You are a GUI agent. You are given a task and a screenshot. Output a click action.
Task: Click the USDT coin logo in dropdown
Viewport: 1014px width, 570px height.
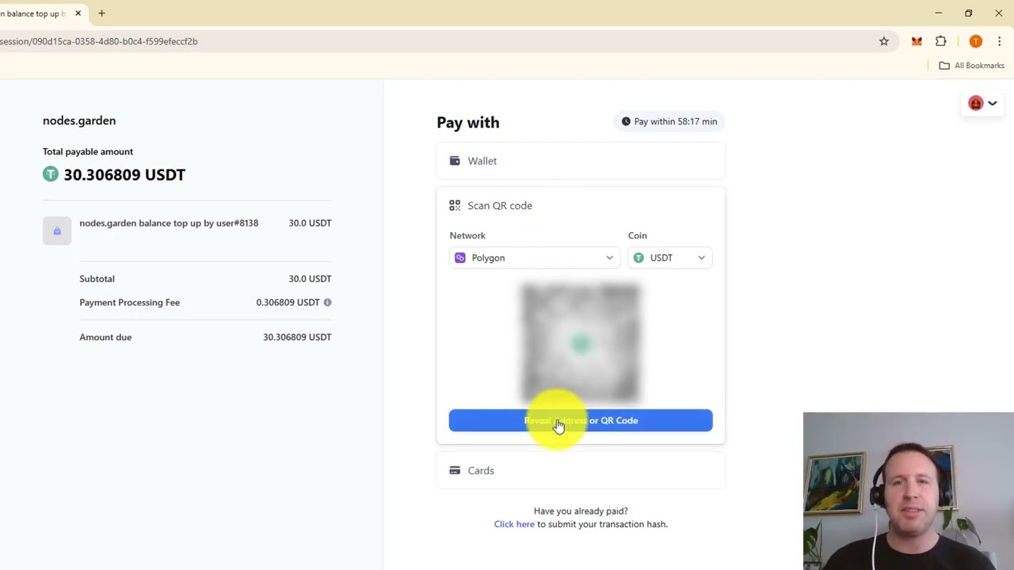tap(639, 258)
